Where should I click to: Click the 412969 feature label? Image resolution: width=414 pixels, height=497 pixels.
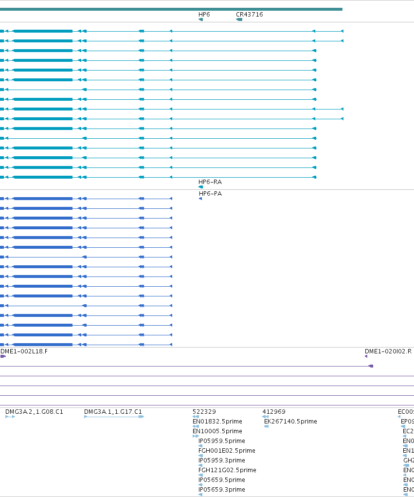pyautogui.click(x=274, y=412)
